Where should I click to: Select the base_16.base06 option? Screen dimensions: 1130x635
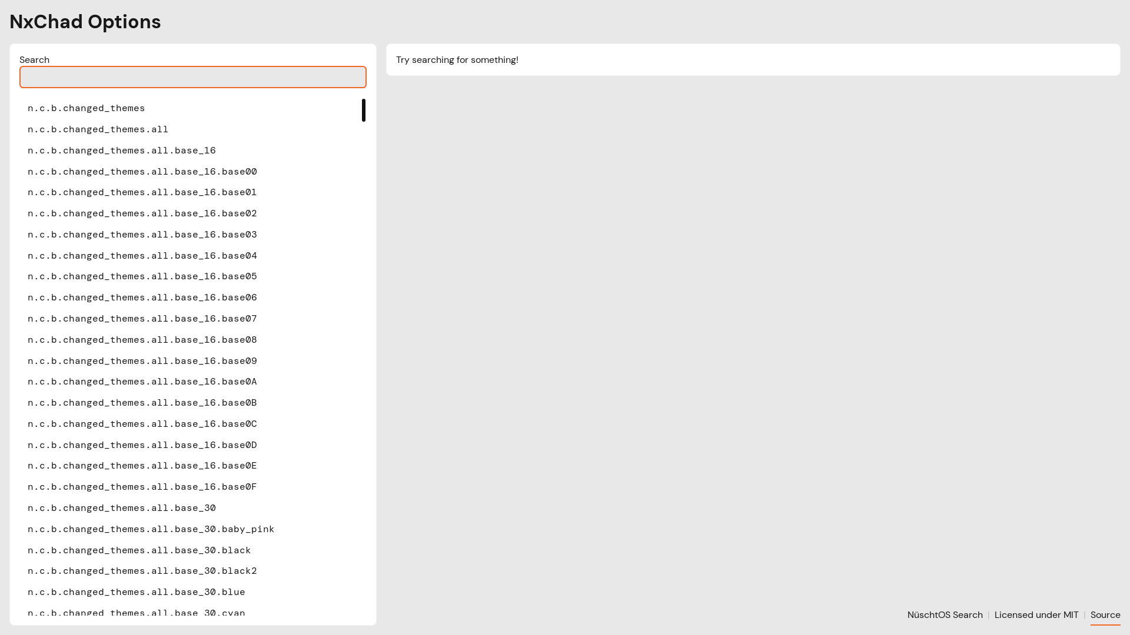coord(190,298)
